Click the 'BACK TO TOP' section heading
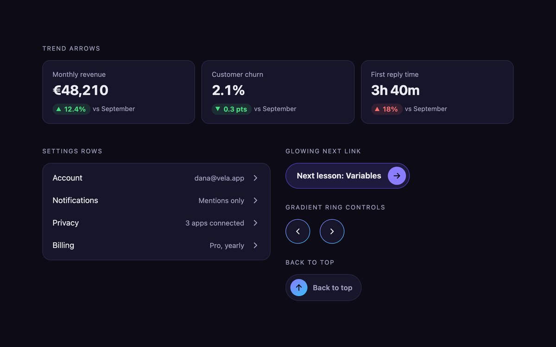Screen dimensions: 556x347 point(310,262)
